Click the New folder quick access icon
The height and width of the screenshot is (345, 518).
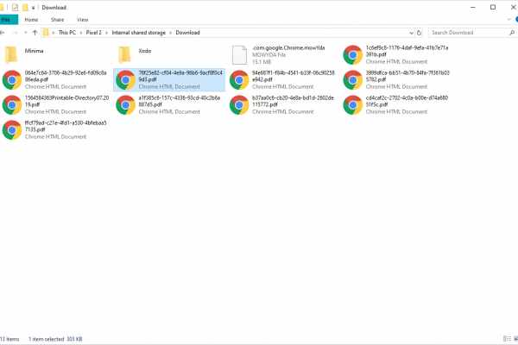pos(25,7)
